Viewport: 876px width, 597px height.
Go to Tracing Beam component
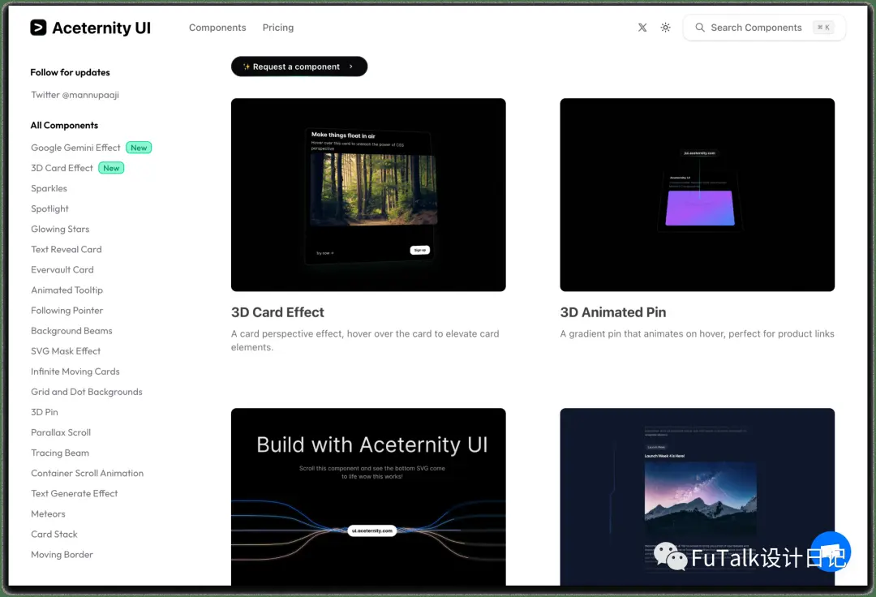click(60, 453)
